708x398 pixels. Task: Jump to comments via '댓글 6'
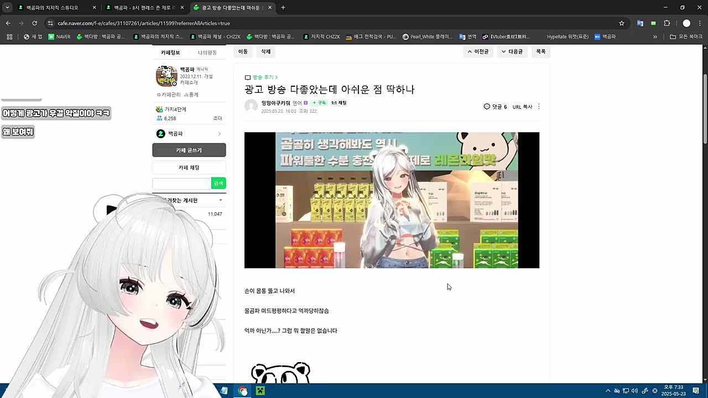click(495, 107)
